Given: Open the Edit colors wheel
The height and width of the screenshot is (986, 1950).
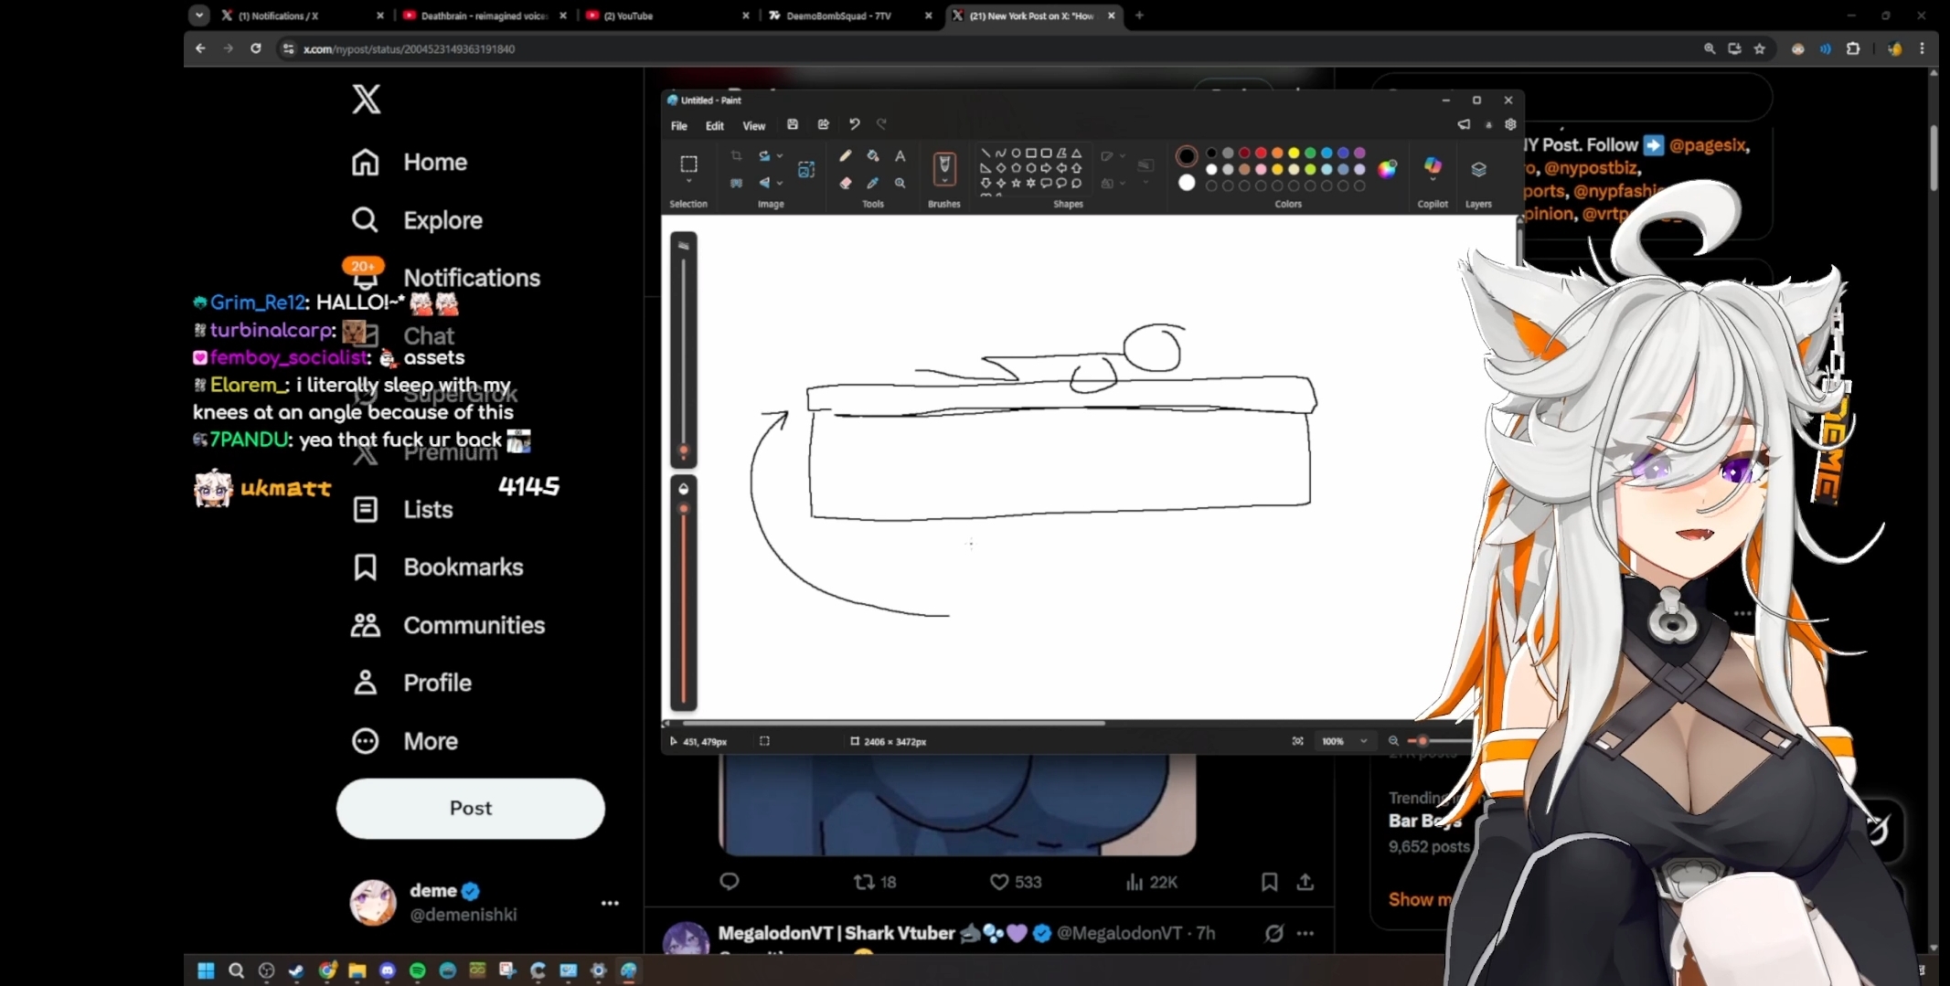Looking at the screenshot, I should [1388, 168].
